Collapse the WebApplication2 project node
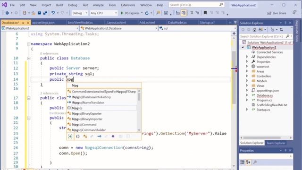The width and height of the screenshot is (302, 170). 243,47
